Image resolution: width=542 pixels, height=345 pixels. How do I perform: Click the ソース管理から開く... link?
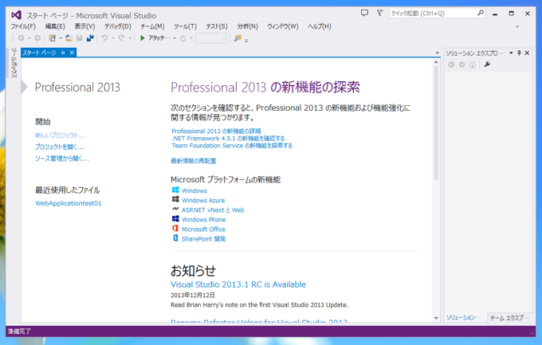tap(62, 159)
